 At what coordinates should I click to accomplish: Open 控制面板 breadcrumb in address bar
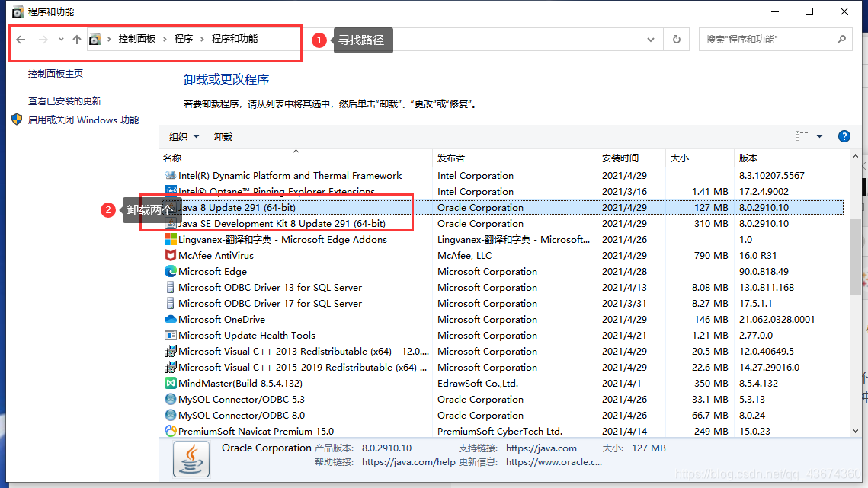(x=137, y=39)
